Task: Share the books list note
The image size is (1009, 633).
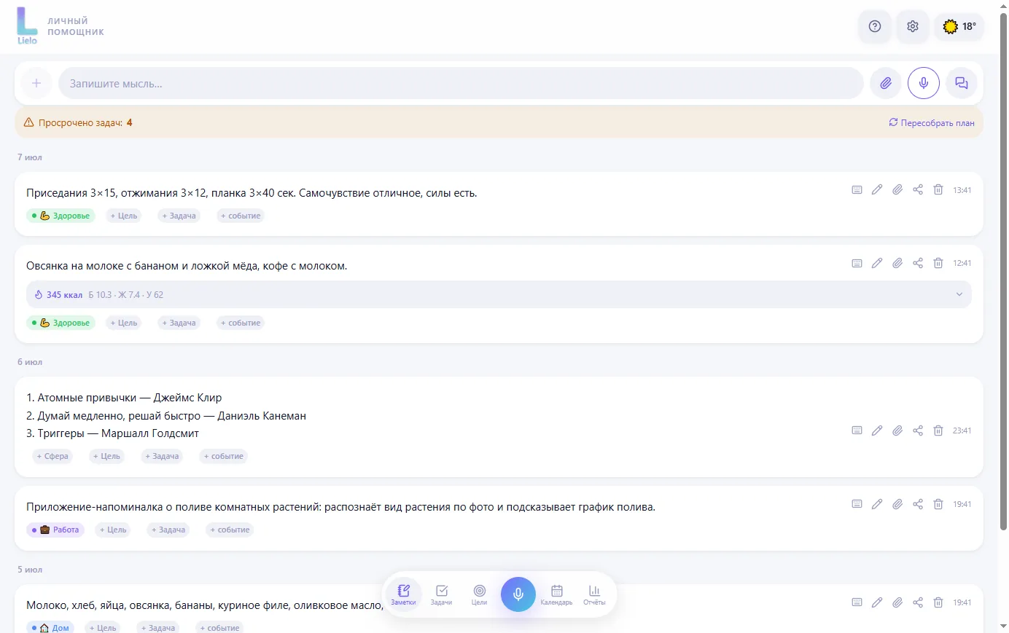Action: [x=918, y=430]
